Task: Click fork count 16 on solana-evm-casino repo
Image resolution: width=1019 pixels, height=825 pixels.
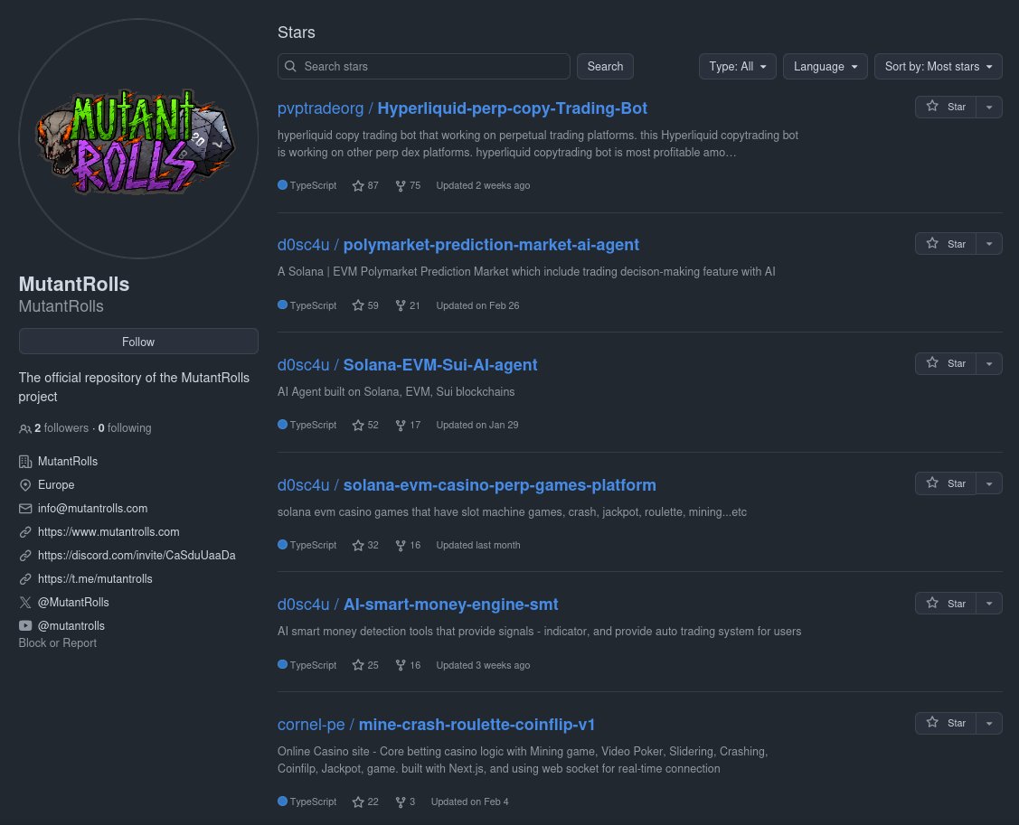Action: (x=408, y=545)
